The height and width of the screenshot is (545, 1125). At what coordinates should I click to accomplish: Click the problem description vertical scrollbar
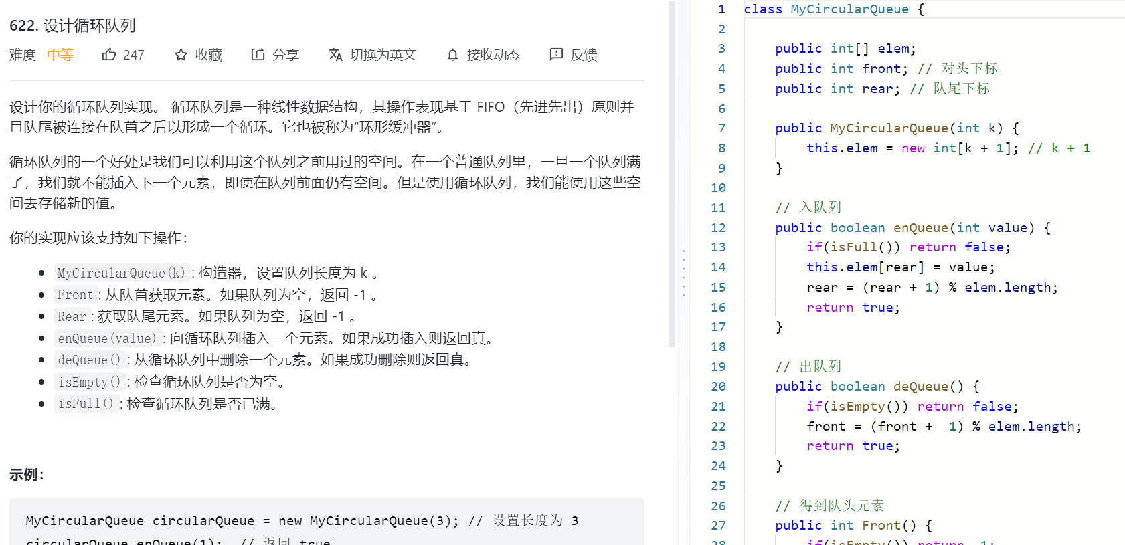tap(672, 174)
